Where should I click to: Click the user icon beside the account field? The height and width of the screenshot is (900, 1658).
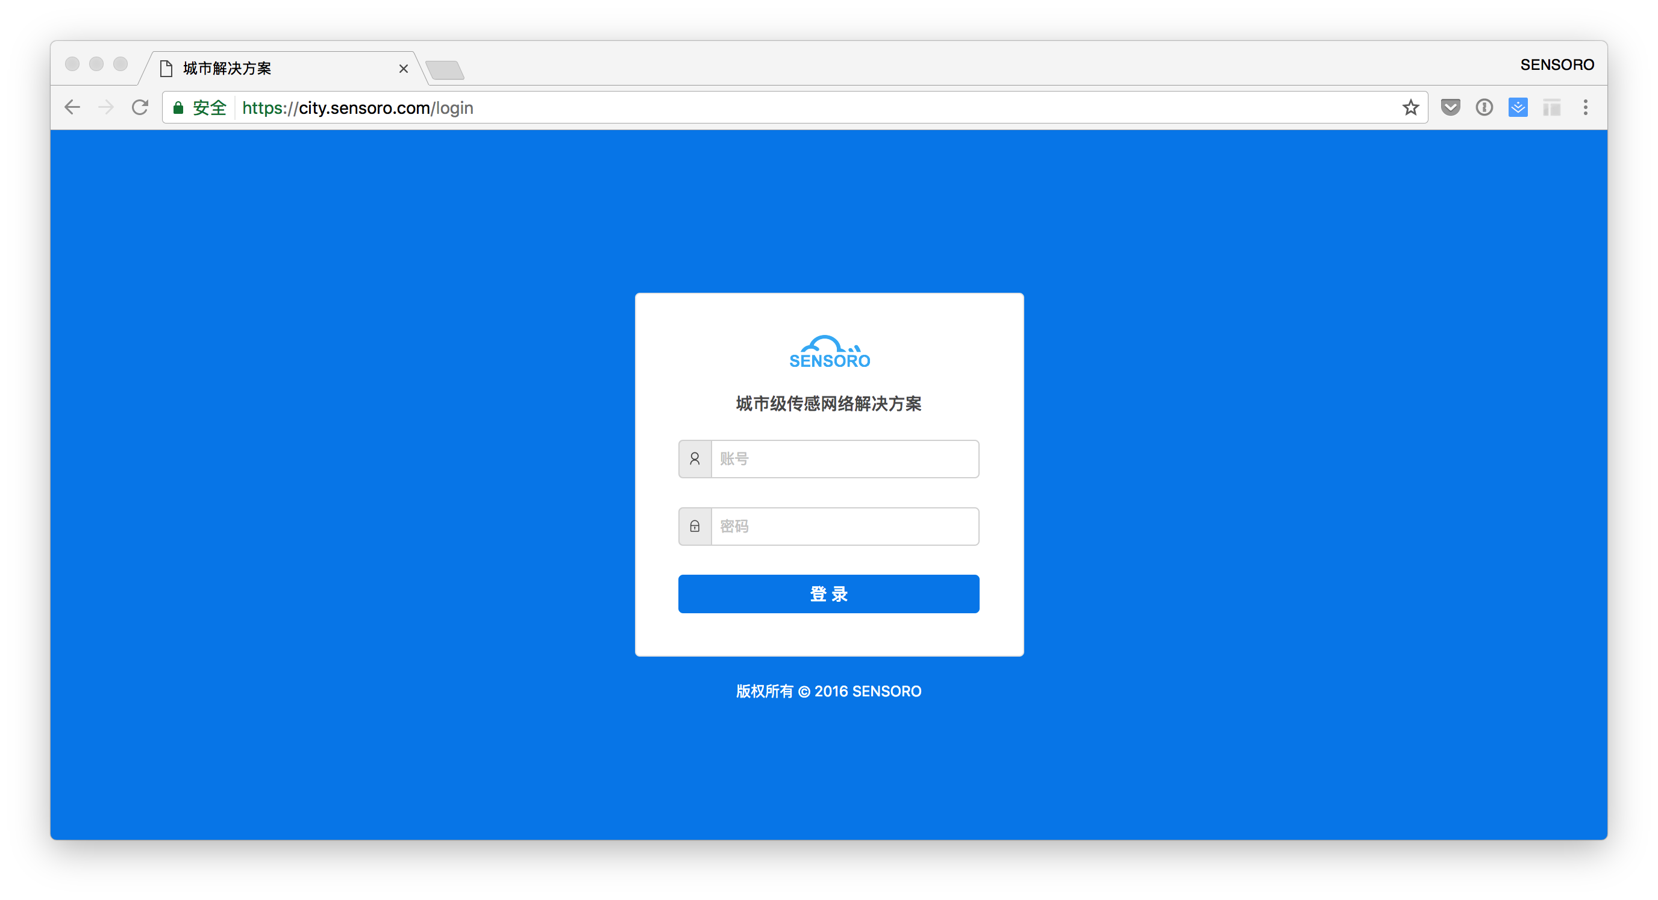pyautogui.click(x=695, y=458)
